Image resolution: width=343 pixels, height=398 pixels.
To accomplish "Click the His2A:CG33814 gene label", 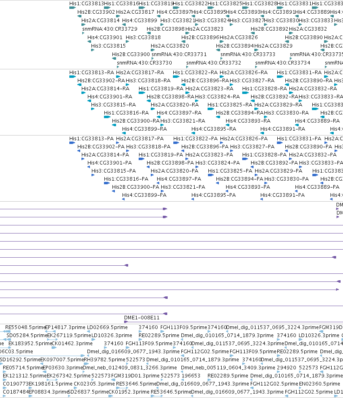I will [100, 20].
